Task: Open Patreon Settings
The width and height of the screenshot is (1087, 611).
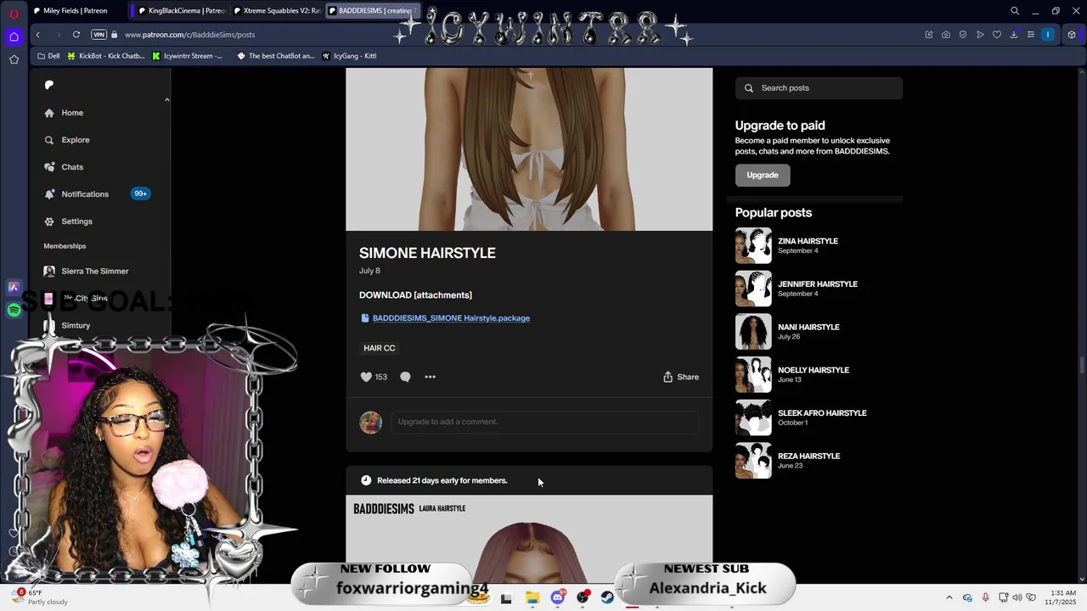Action: pyautogui.click(x=68, y=221)
